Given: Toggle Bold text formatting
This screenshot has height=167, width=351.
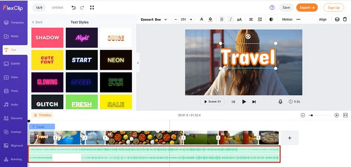Looking at the screenshot, I should 221,19.
